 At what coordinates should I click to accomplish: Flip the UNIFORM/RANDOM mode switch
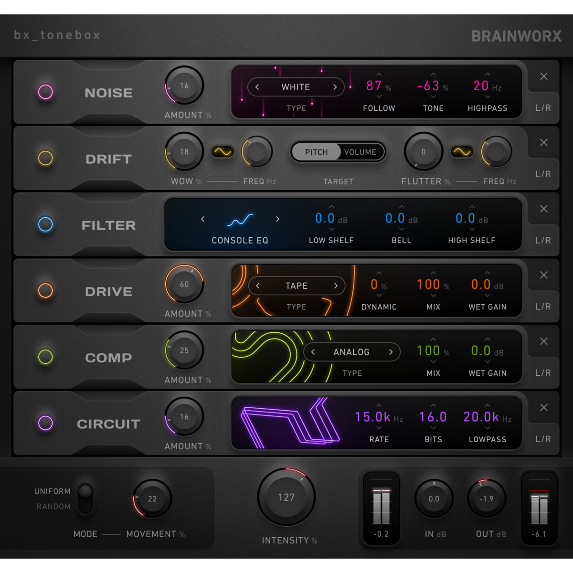85,499
